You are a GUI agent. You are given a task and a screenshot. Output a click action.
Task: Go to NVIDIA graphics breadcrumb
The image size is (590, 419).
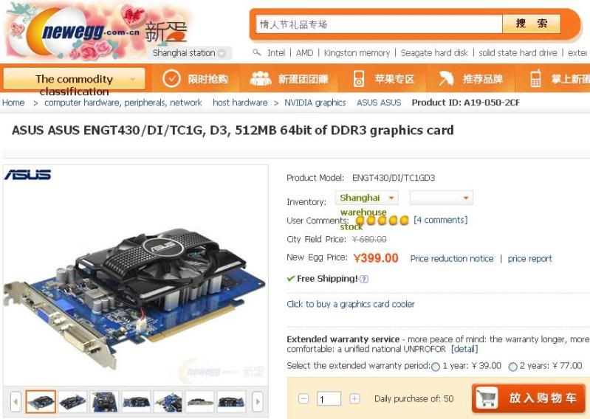tap(315, 103)
